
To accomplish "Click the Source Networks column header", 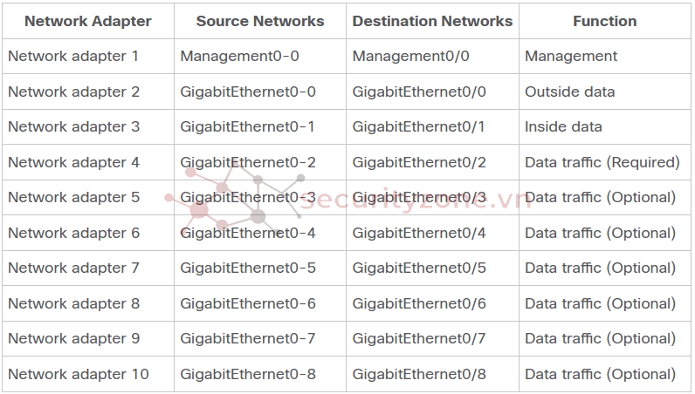I will [259, 21].
